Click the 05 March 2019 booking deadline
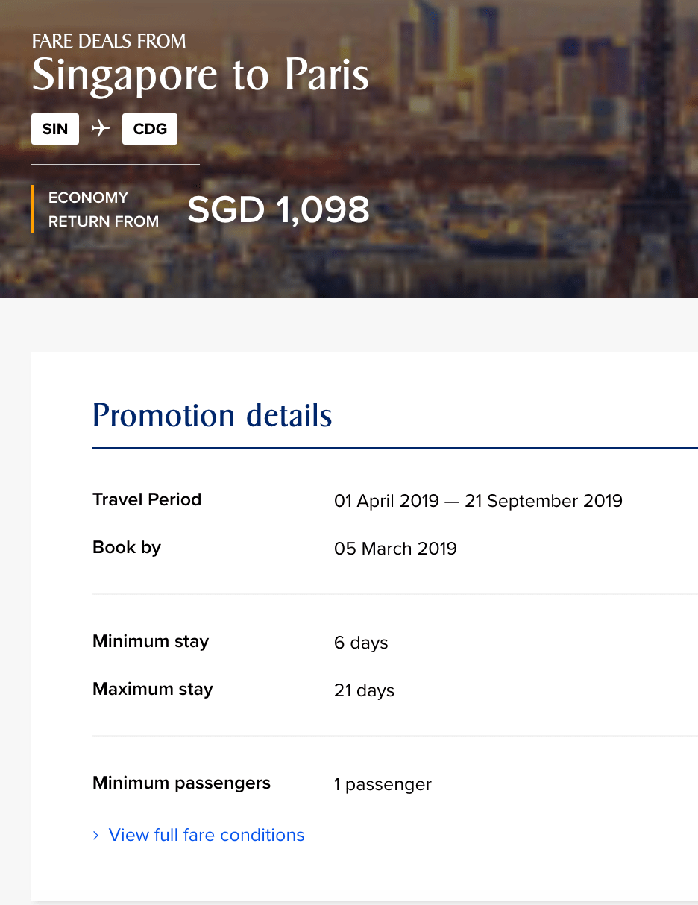Image resolution: width=698 pixels, height=905 pixels. pos(395,549)
